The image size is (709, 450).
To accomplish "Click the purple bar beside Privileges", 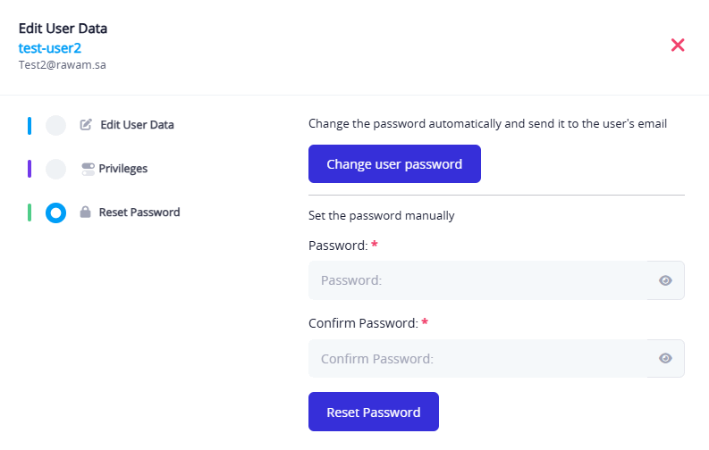I will tap(30, 169).
